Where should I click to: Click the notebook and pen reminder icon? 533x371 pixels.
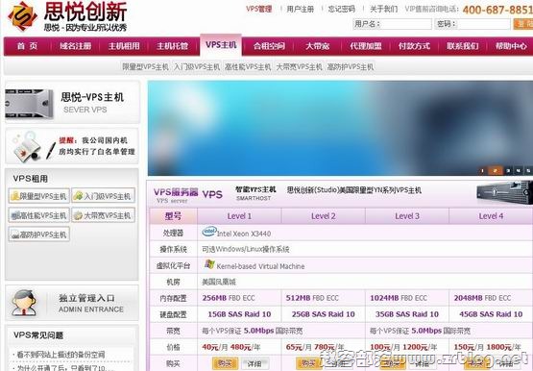[33, 147]
